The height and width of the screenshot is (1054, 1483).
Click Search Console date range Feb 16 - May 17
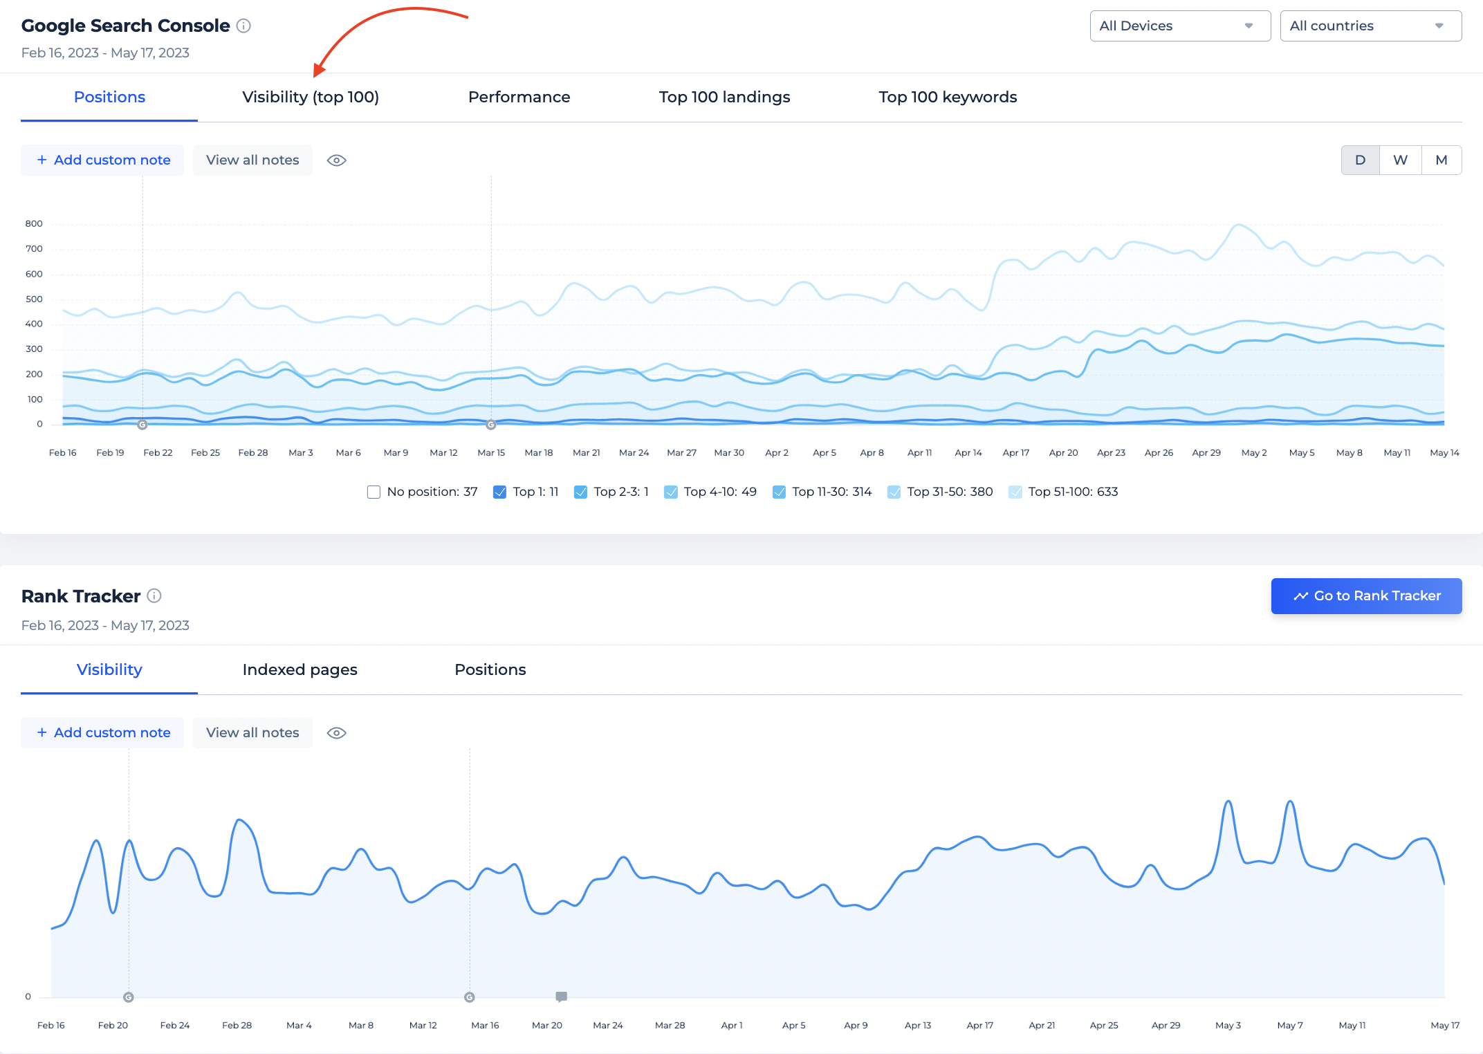click(105, 53)
